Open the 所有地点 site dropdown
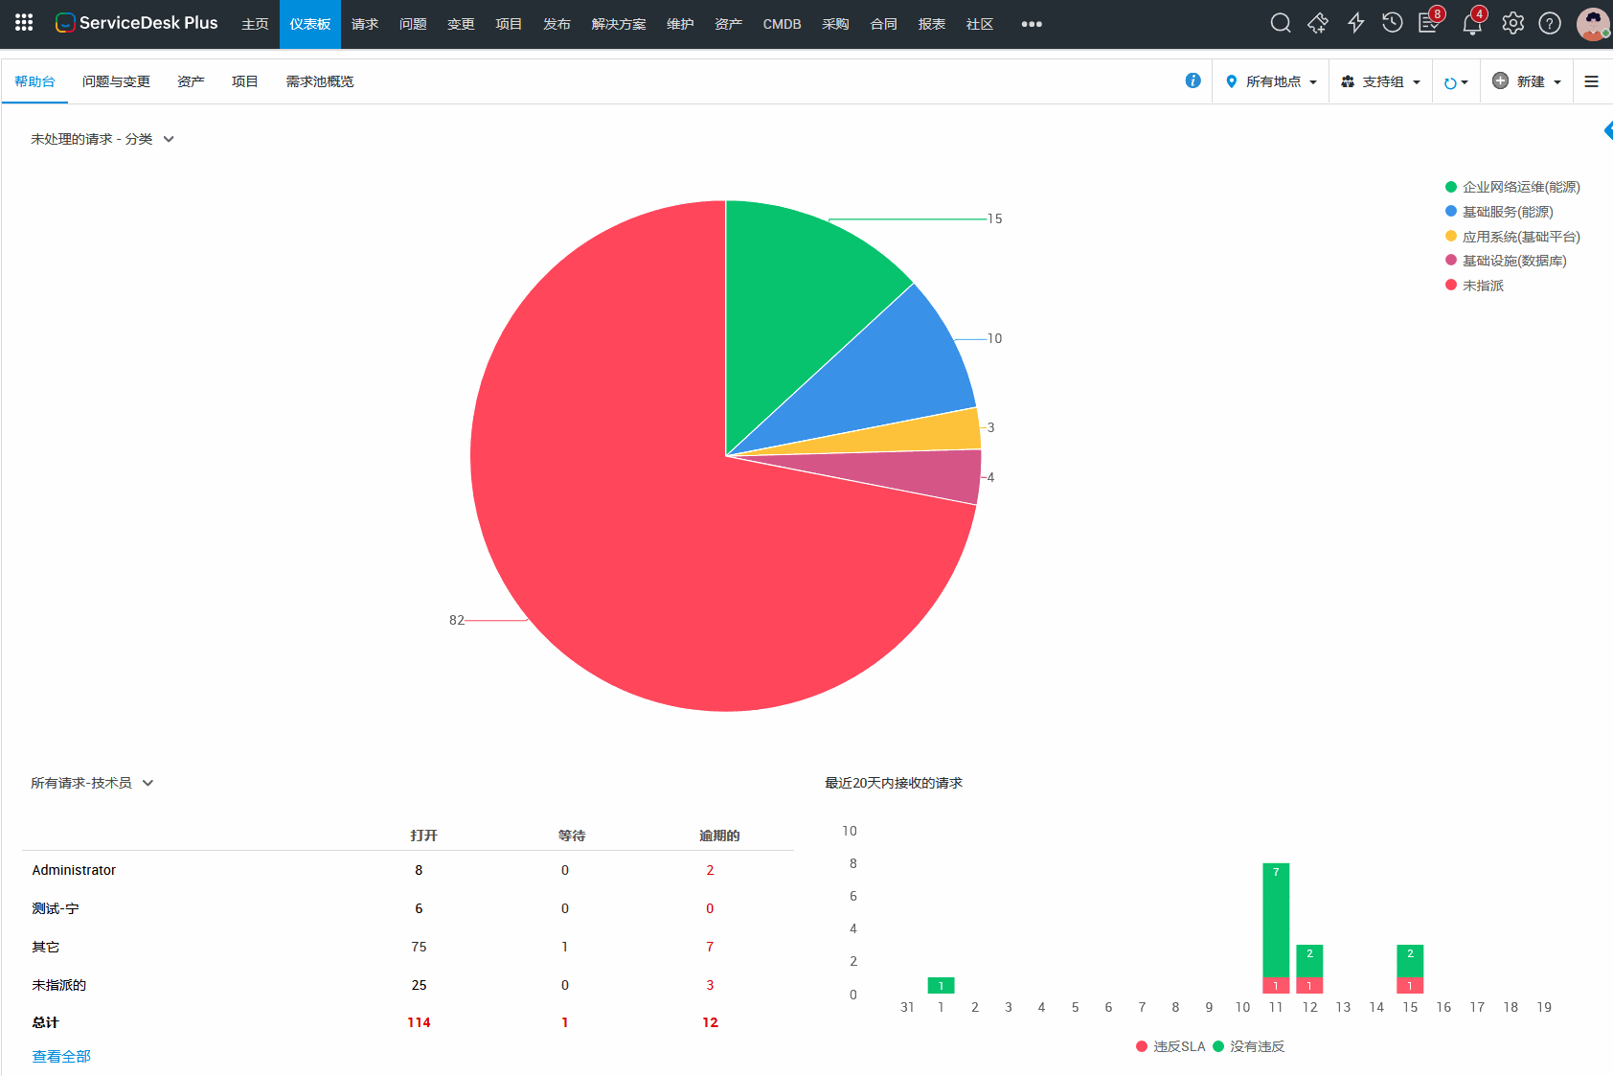Screen dimensions: 1613x1076 [x=1271, y=81]
